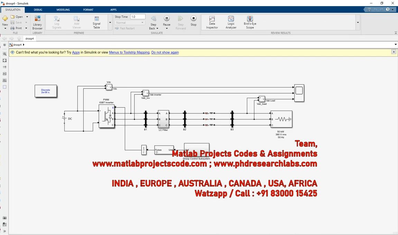
Task: Select the Discrete powergui block
Action: (x=46, y=91)
